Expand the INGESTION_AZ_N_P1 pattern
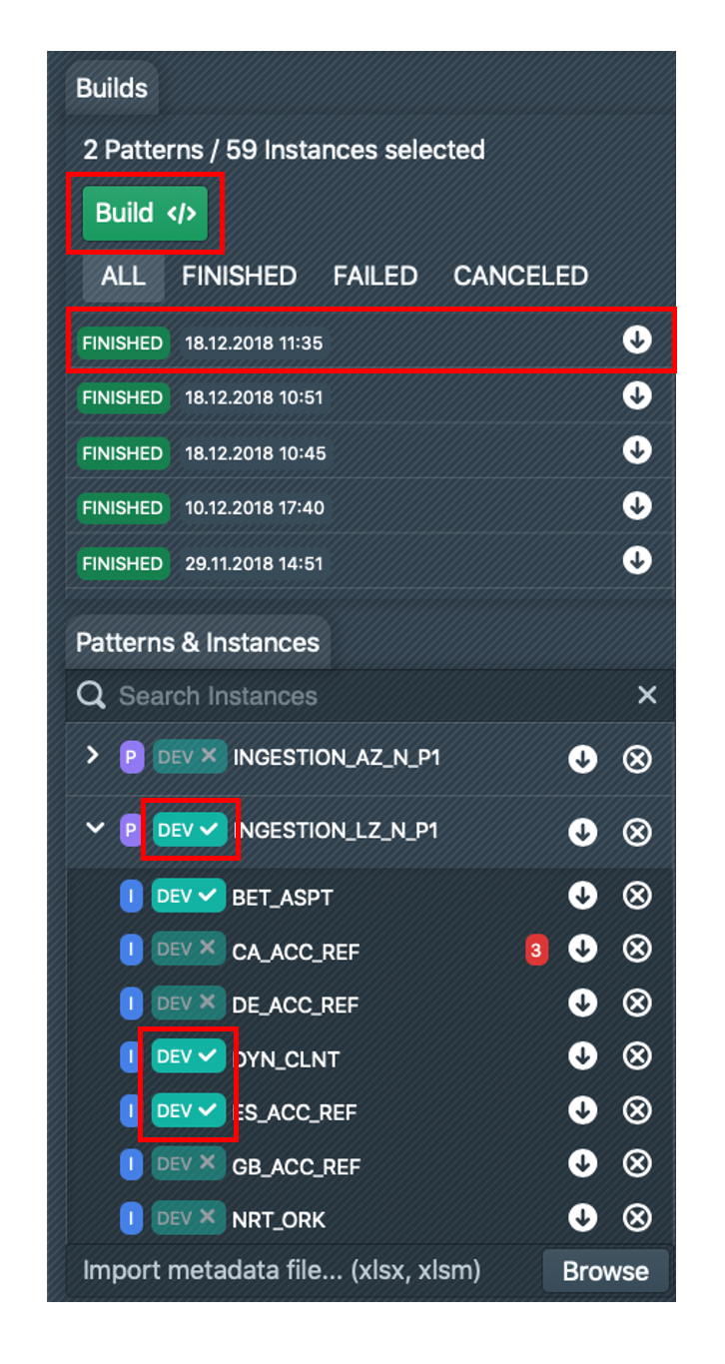 click(93, 756)
